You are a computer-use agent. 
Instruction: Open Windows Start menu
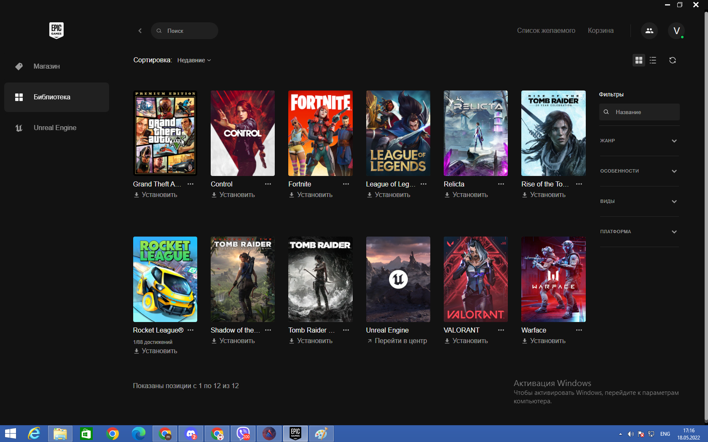tap(10, 434)
